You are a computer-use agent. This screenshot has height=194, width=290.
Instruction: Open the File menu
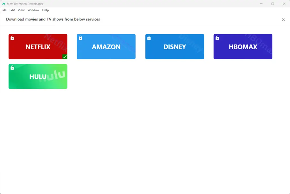4,10
